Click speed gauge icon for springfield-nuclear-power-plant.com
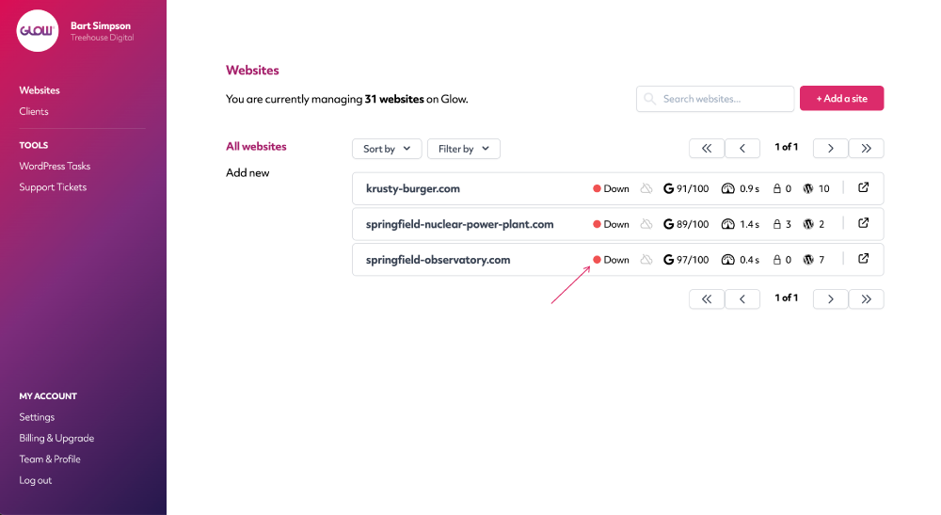941x515 pixels. [x=727, y=224]
